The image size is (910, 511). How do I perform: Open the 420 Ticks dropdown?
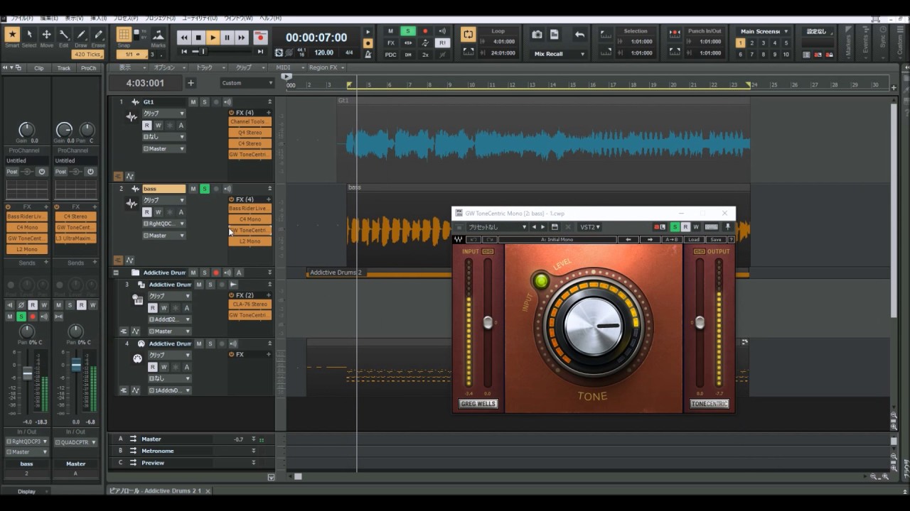[x=87, y=55]
